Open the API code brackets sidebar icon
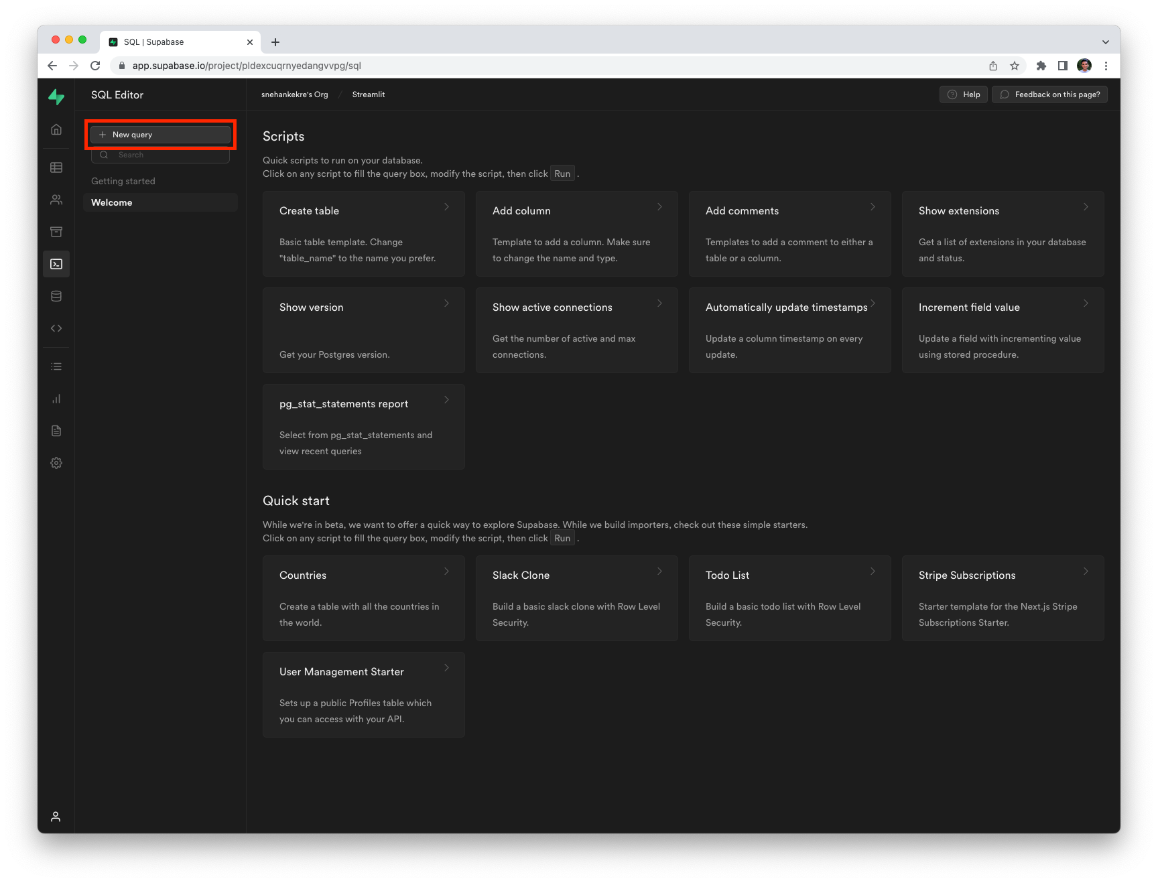 tap(56, 328)
